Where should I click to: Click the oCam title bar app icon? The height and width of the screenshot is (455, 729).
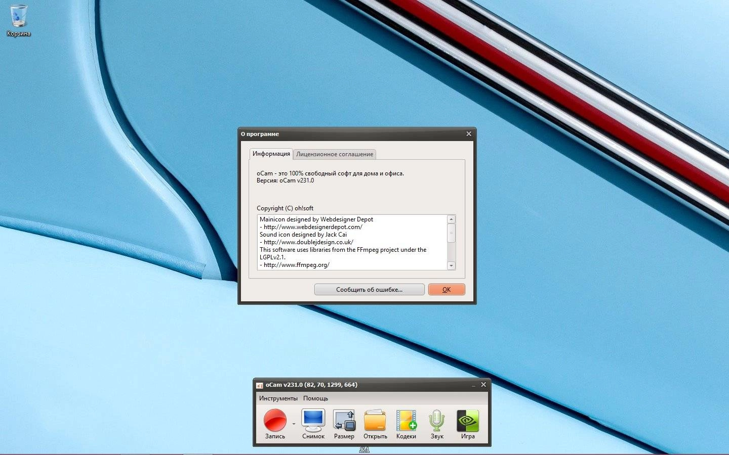tap(260, 385)
